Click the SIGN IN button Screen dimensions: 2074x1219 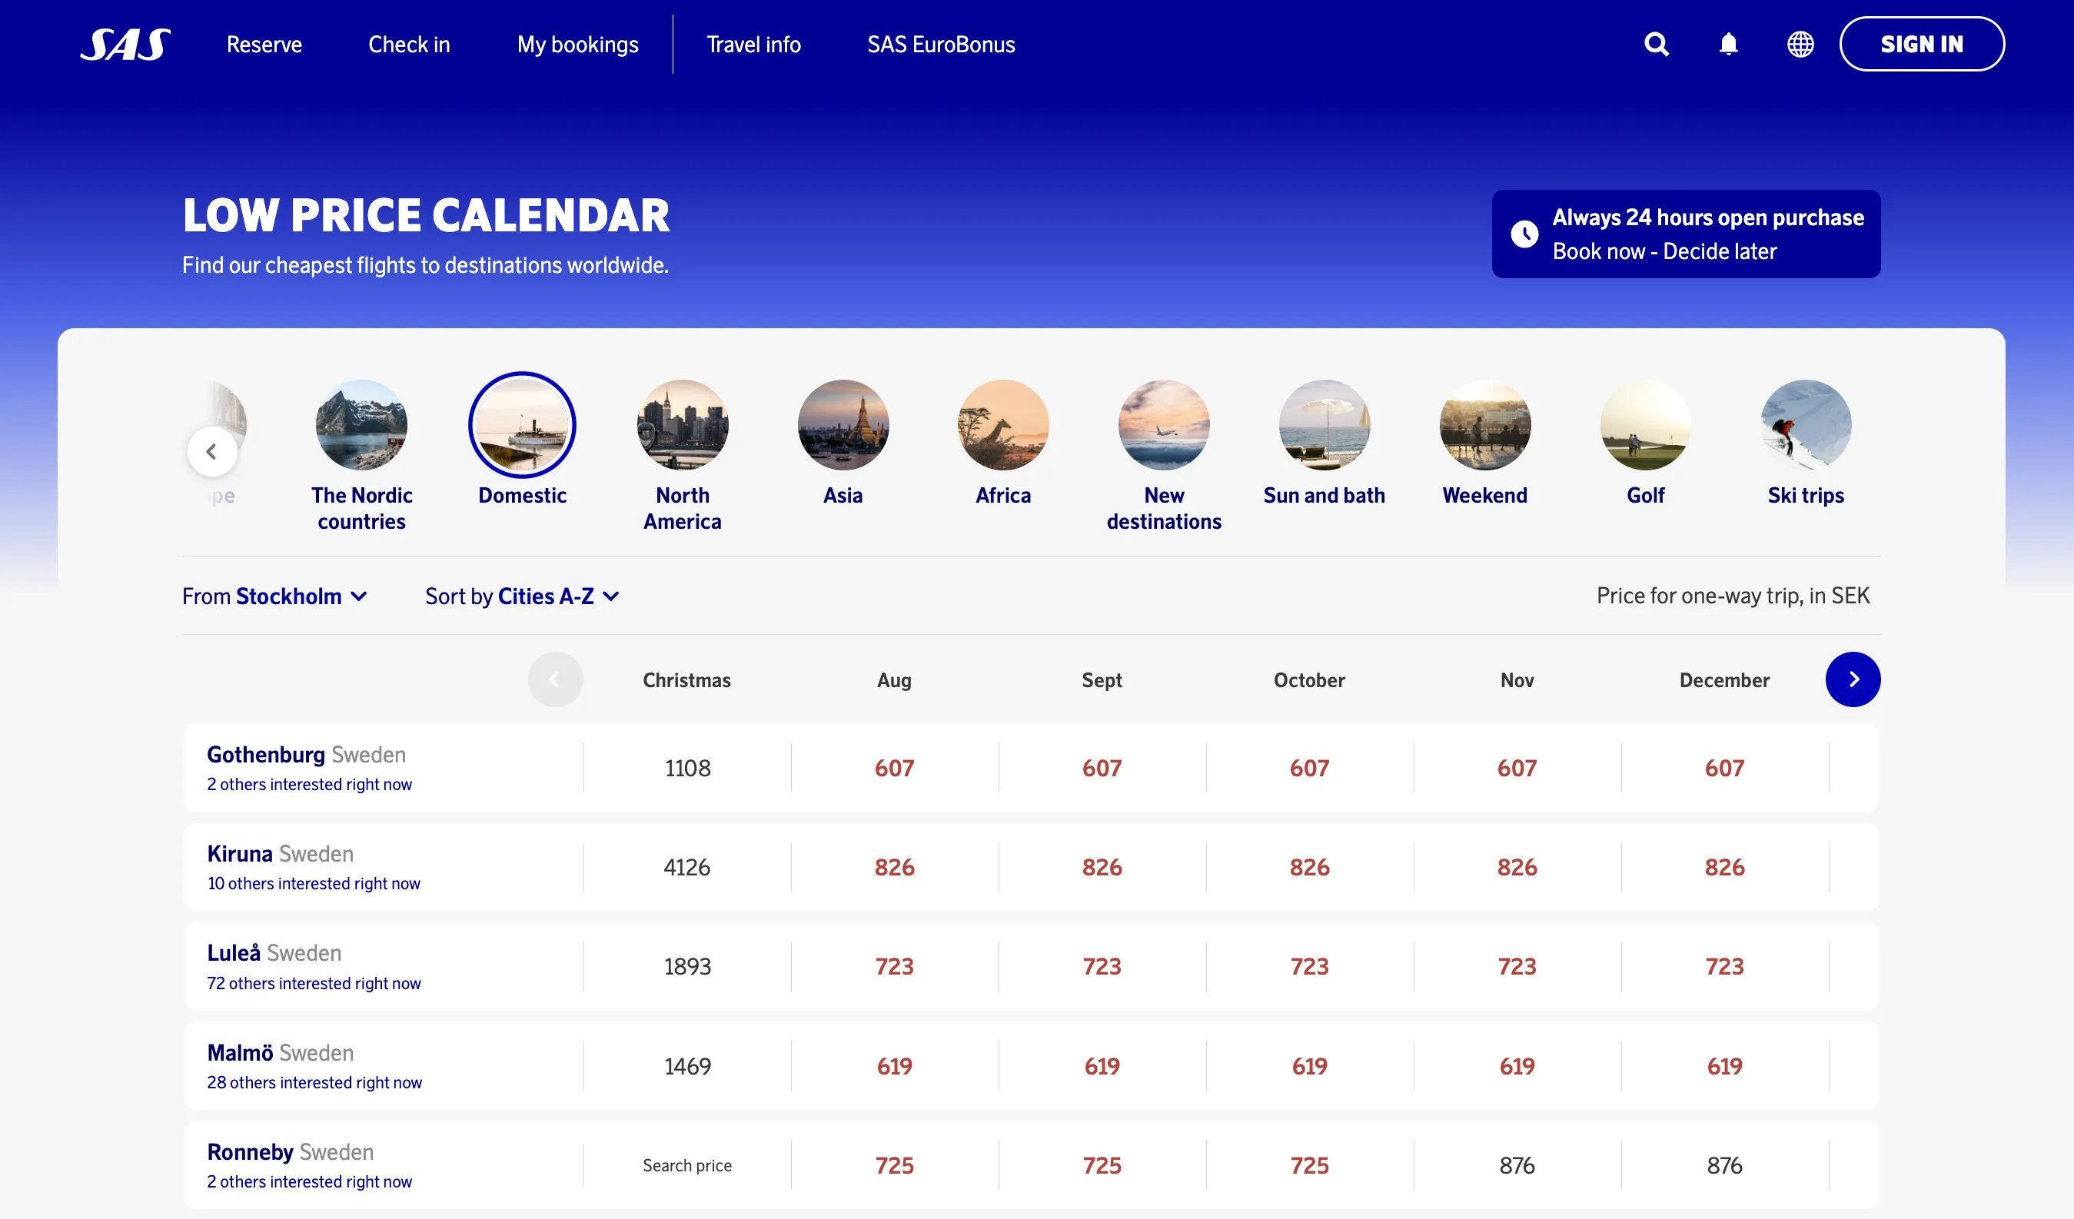pos(1922,44)
